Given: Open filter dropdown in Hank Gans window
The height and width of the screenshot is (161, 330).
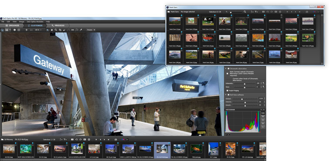Looking at the screenshot, I should [256, 12].
